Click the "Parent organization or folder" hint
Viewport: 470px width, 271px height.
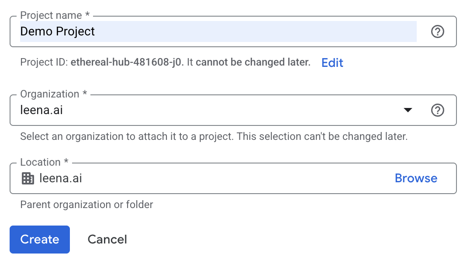[x=86, y=205]
